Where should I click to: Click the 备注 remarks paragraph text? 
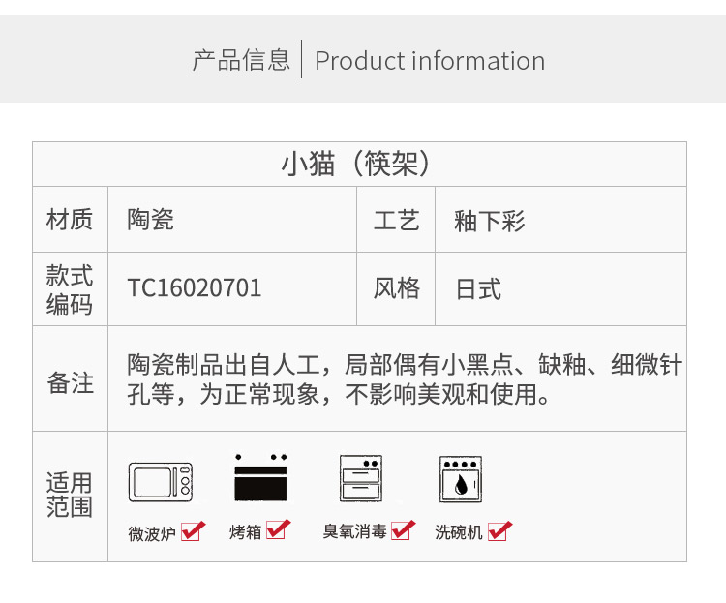click(405, 378)
